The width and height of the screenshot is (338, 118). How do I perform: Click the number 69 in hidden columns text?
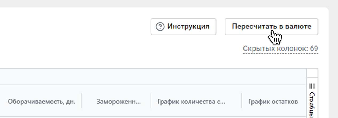pos(314,49)
